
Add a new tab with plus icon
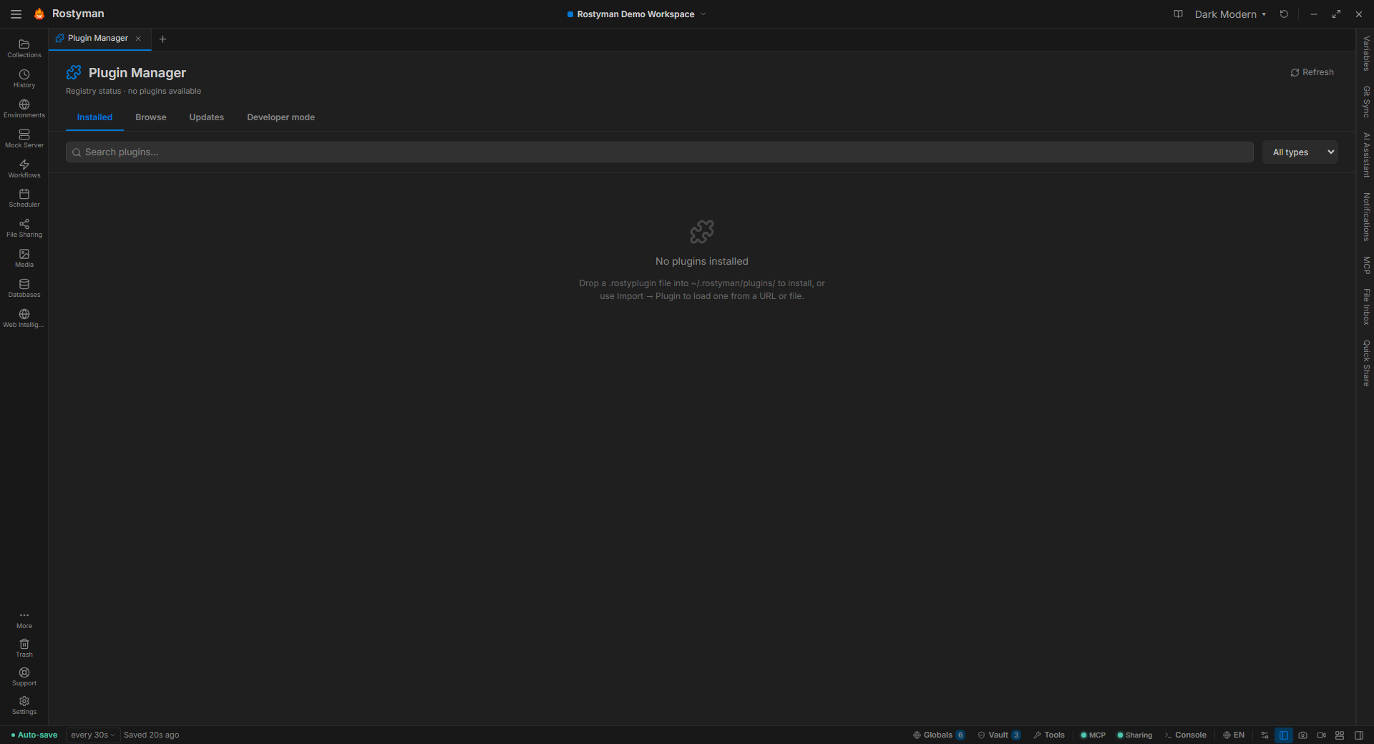pos(162,39)
